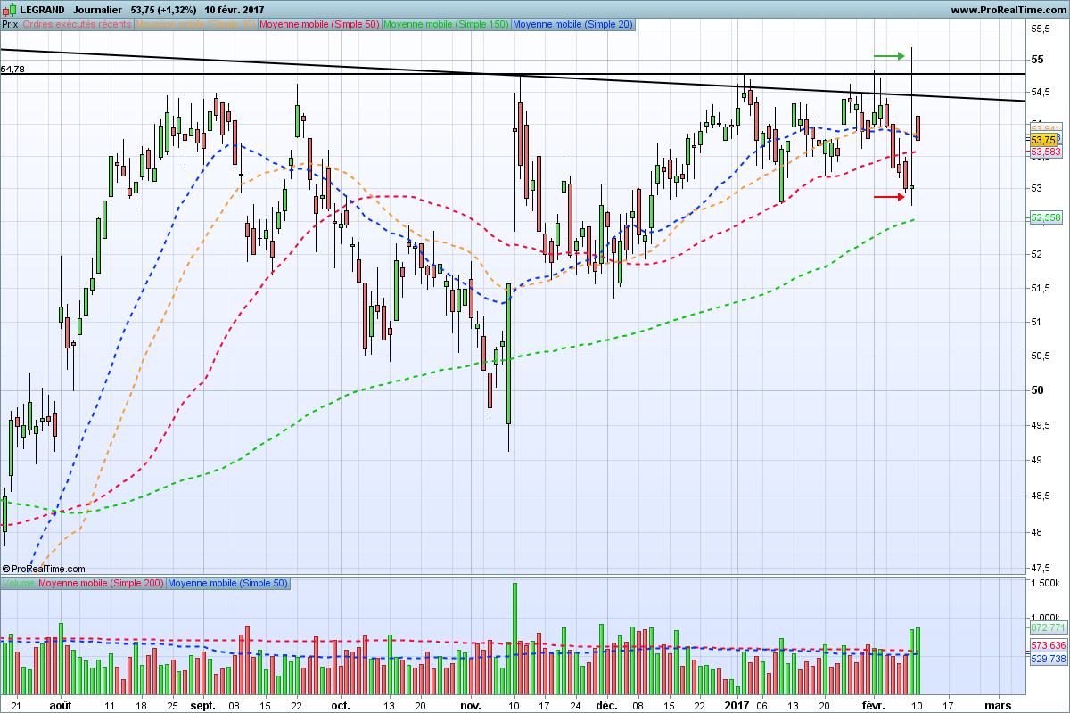Screen dimensions: 1070x713
Task: Click the 2017 date axis label
Action: point(737,704)
